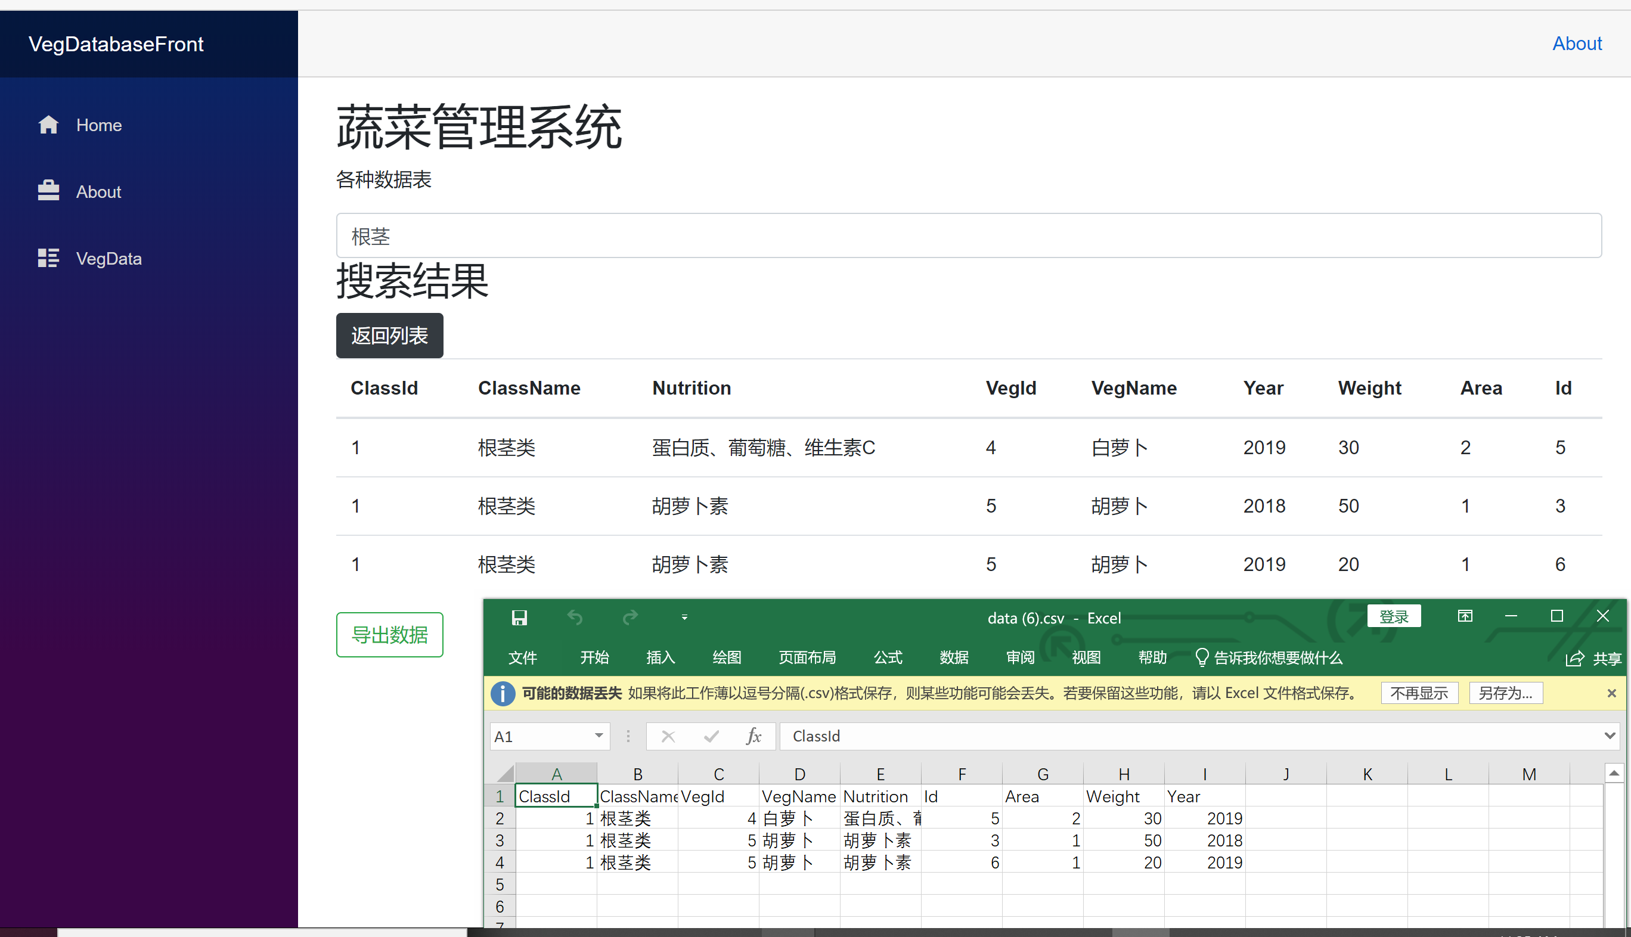The image size is (1631, 937).
Task: Click the Undo icon in Excel
Action: pos(575,617)
